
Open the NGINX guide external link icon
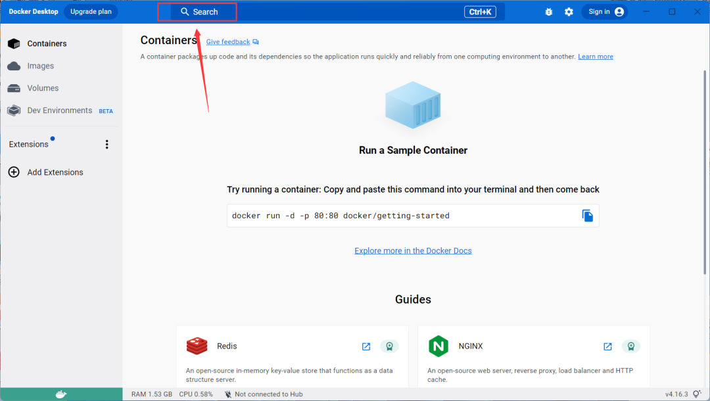(607, 346)
